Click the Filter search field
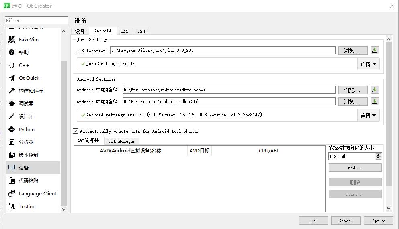Image resolution: width=399 pixels, height=229 pixels. coord(37,20)
